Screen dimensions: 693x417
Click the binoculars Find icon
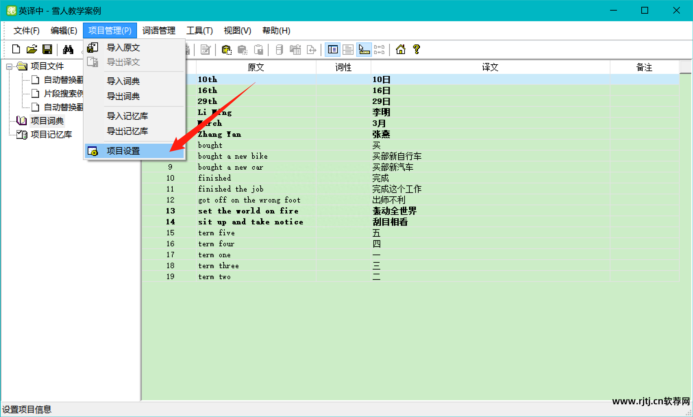[68, 50]
